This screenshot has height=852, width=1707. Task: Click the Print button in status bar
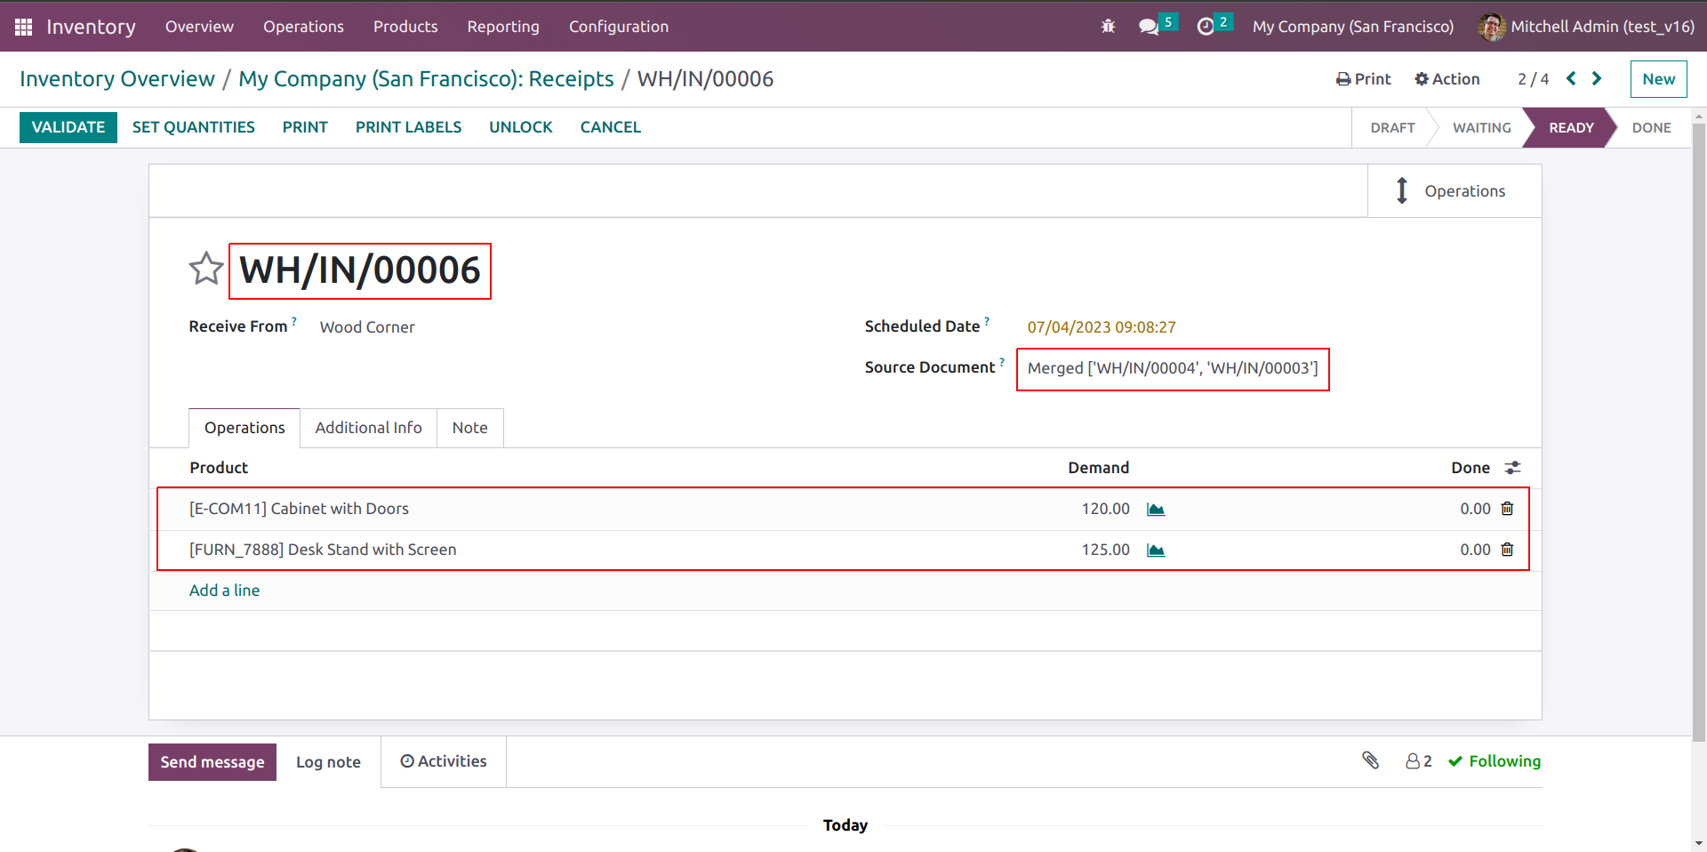tap(305, 127)
